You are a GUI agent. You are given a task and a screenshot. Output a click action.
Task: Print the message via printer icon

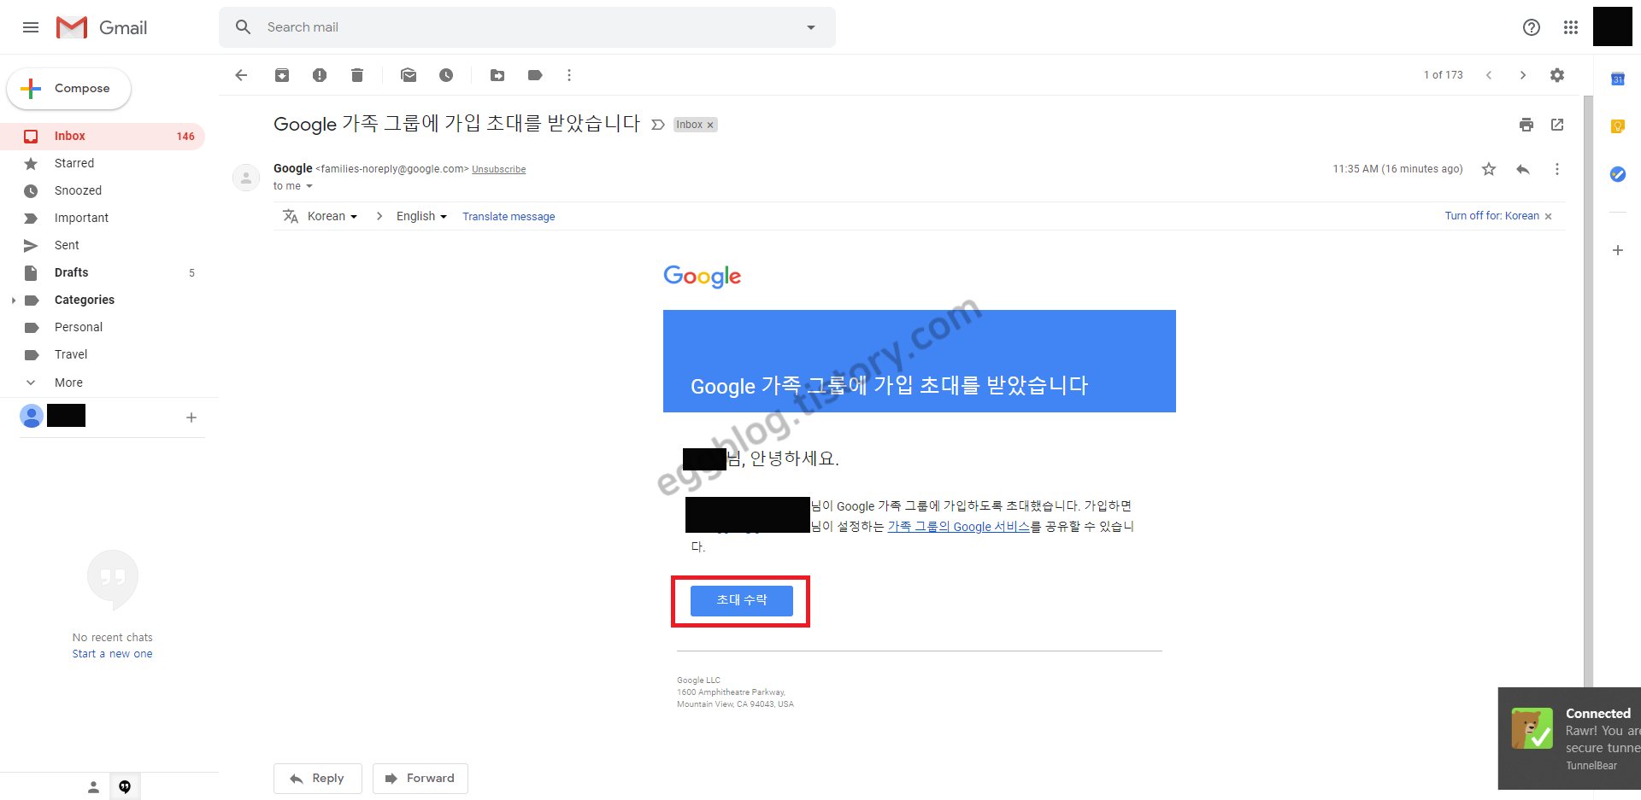point(1526,125)
